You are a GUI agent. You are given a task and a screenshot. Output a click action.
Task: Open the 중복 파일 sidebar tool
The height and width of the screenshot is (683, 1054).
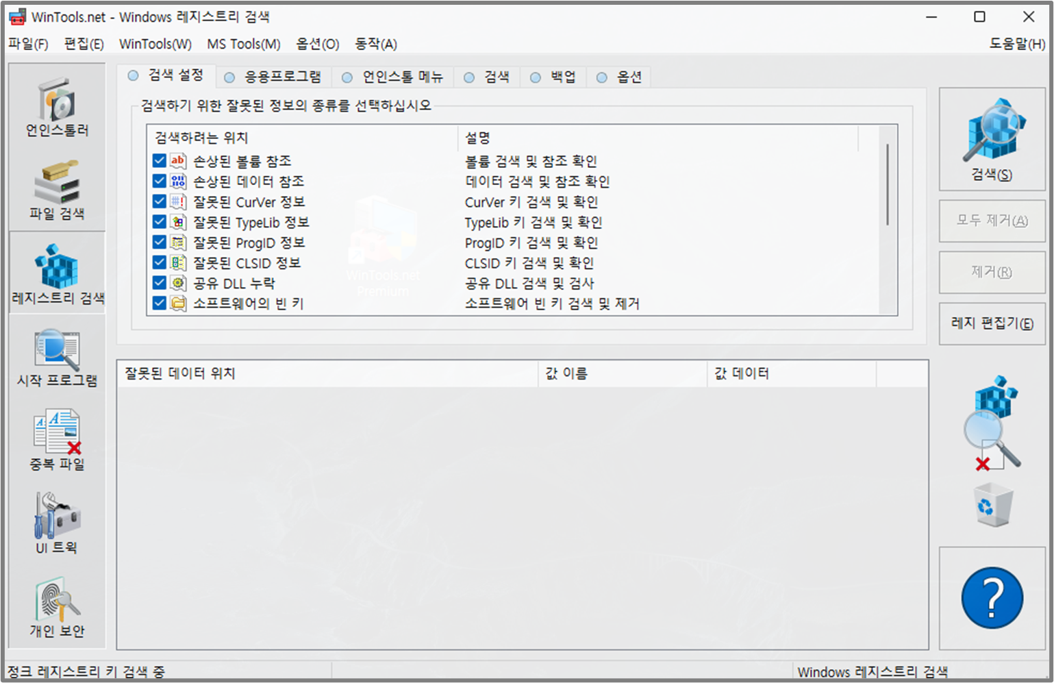coord(57,440)
